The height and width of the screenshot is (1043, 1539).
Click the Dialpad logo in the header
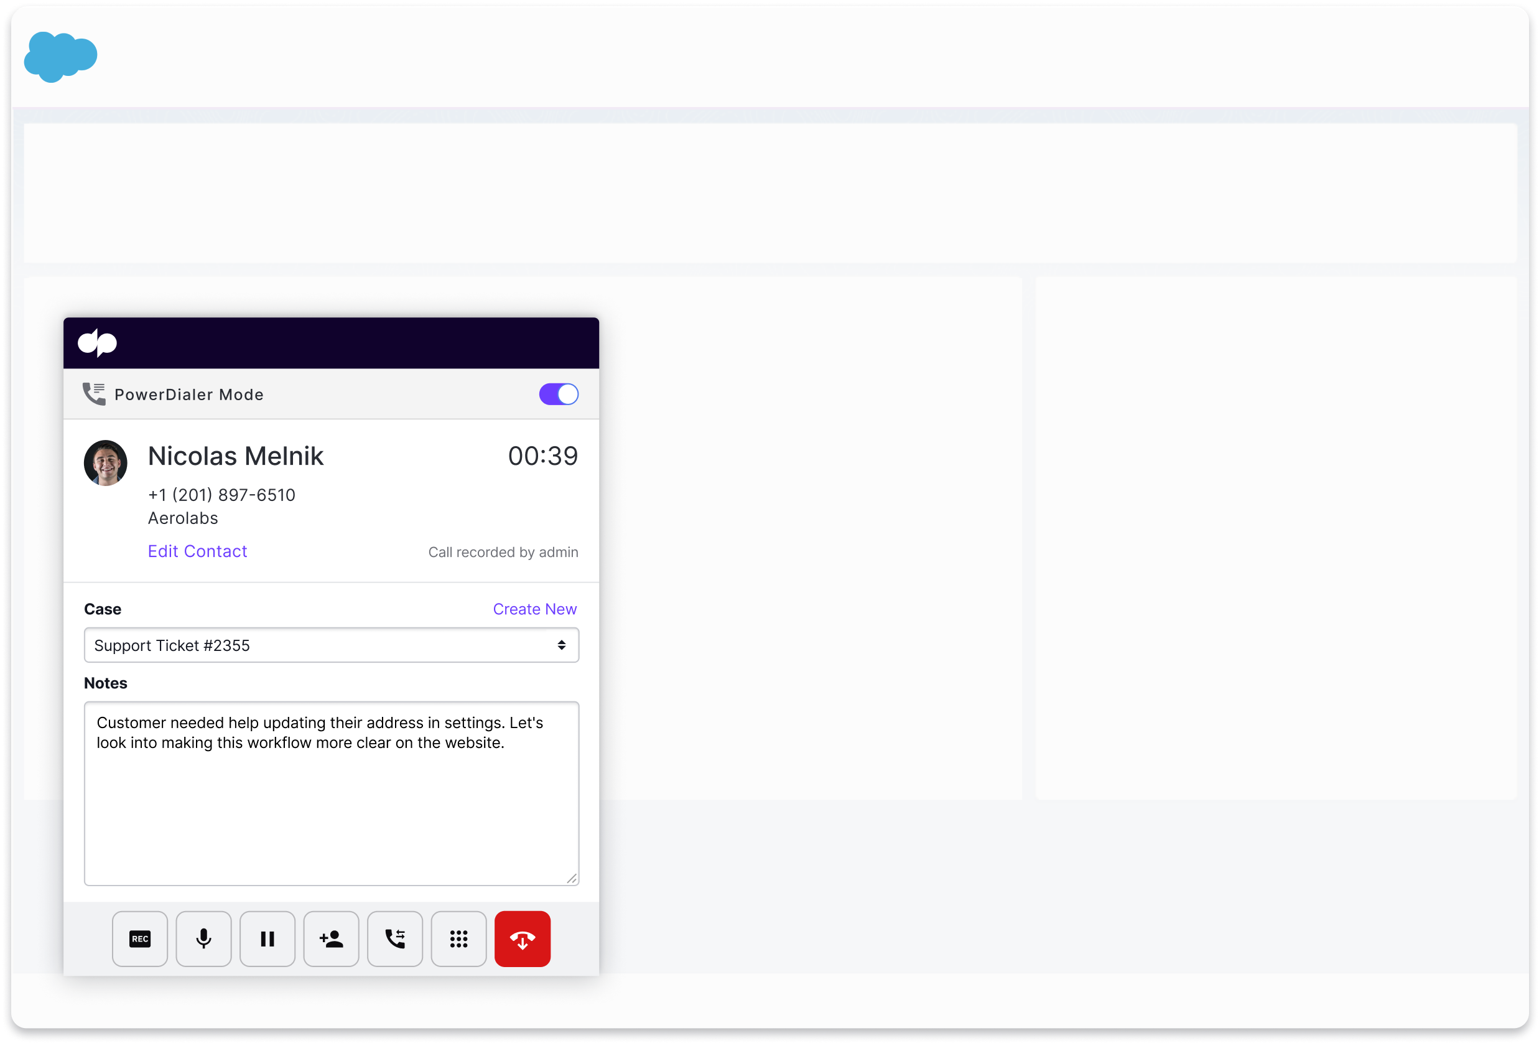(x=97, y=343)
